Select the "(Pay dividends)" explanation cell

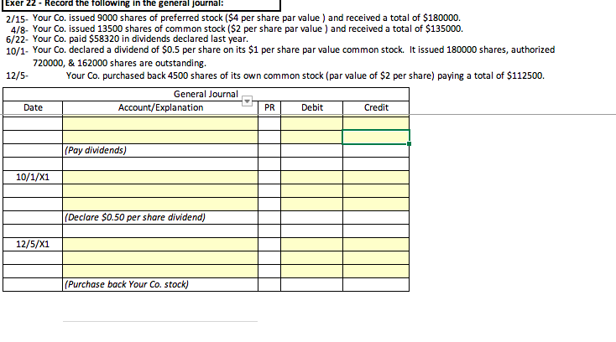click(x=160, y=151)
